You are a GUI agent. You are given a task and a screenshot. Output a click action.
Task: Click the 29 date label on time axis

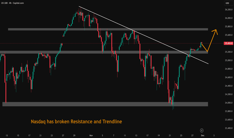tap(74, 135)
